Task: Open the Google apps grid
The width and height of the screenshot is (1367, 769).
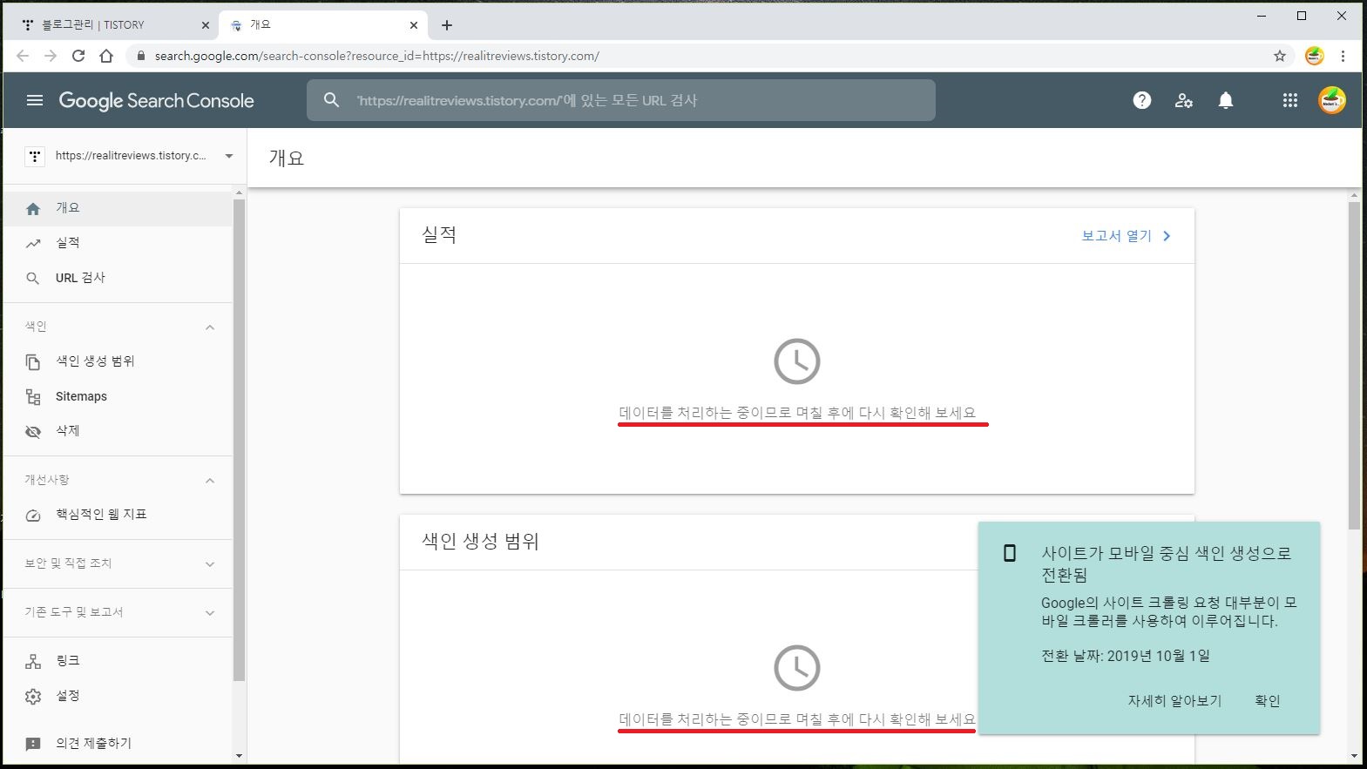Action: tap(1290, 100)
